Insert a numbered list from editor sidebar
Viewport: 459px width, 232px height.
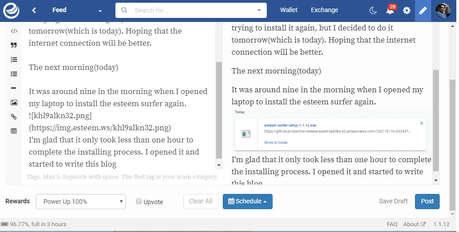tap(14, 60)
